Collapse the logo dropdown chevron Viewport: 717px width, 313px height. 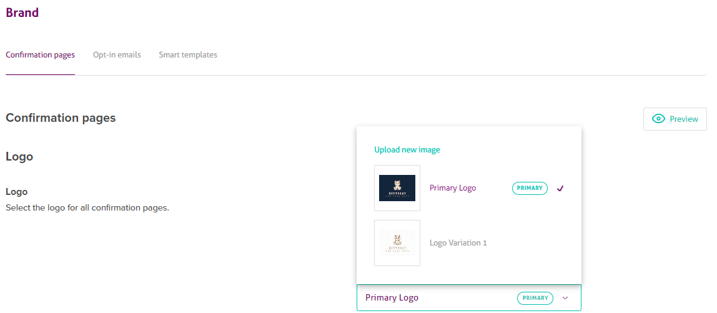[x=565, y=298]
